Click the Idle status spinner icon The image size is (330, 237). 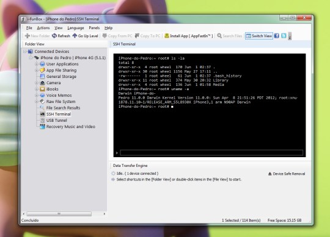click(113, 174)
